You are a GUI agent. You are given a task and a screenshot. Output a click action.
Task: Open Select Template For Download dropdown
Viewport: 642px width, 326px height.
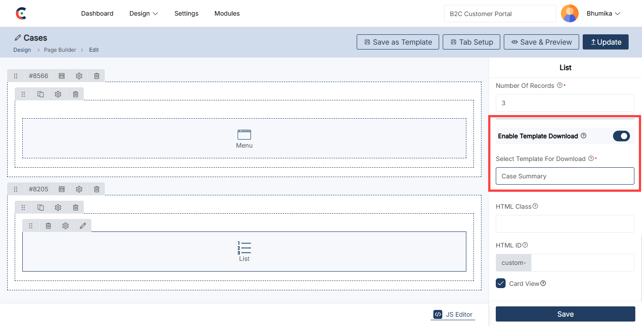[565, 176]
